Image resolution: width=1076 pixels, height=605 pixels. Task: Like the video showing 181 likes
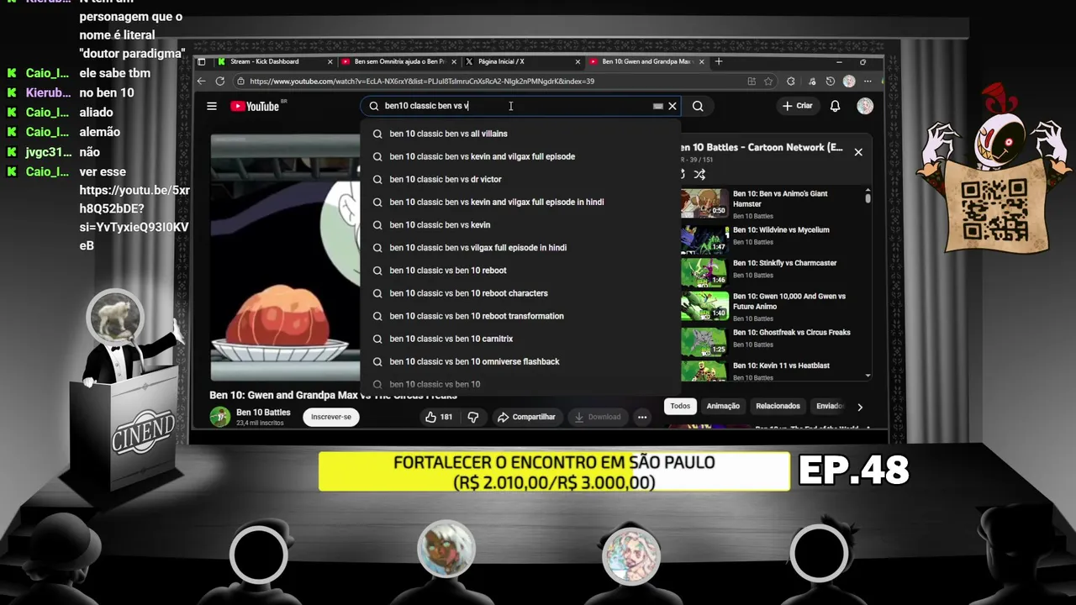tap(440, 417)
